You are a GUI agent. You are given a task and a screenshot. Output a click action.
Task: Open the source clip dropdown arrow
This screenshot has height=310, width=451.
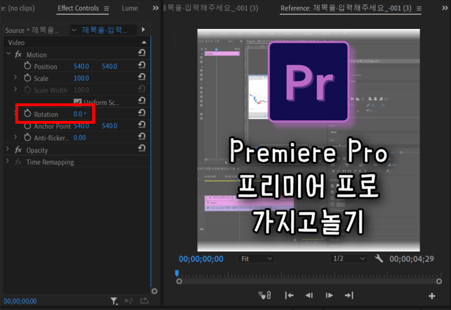point(74,30)
